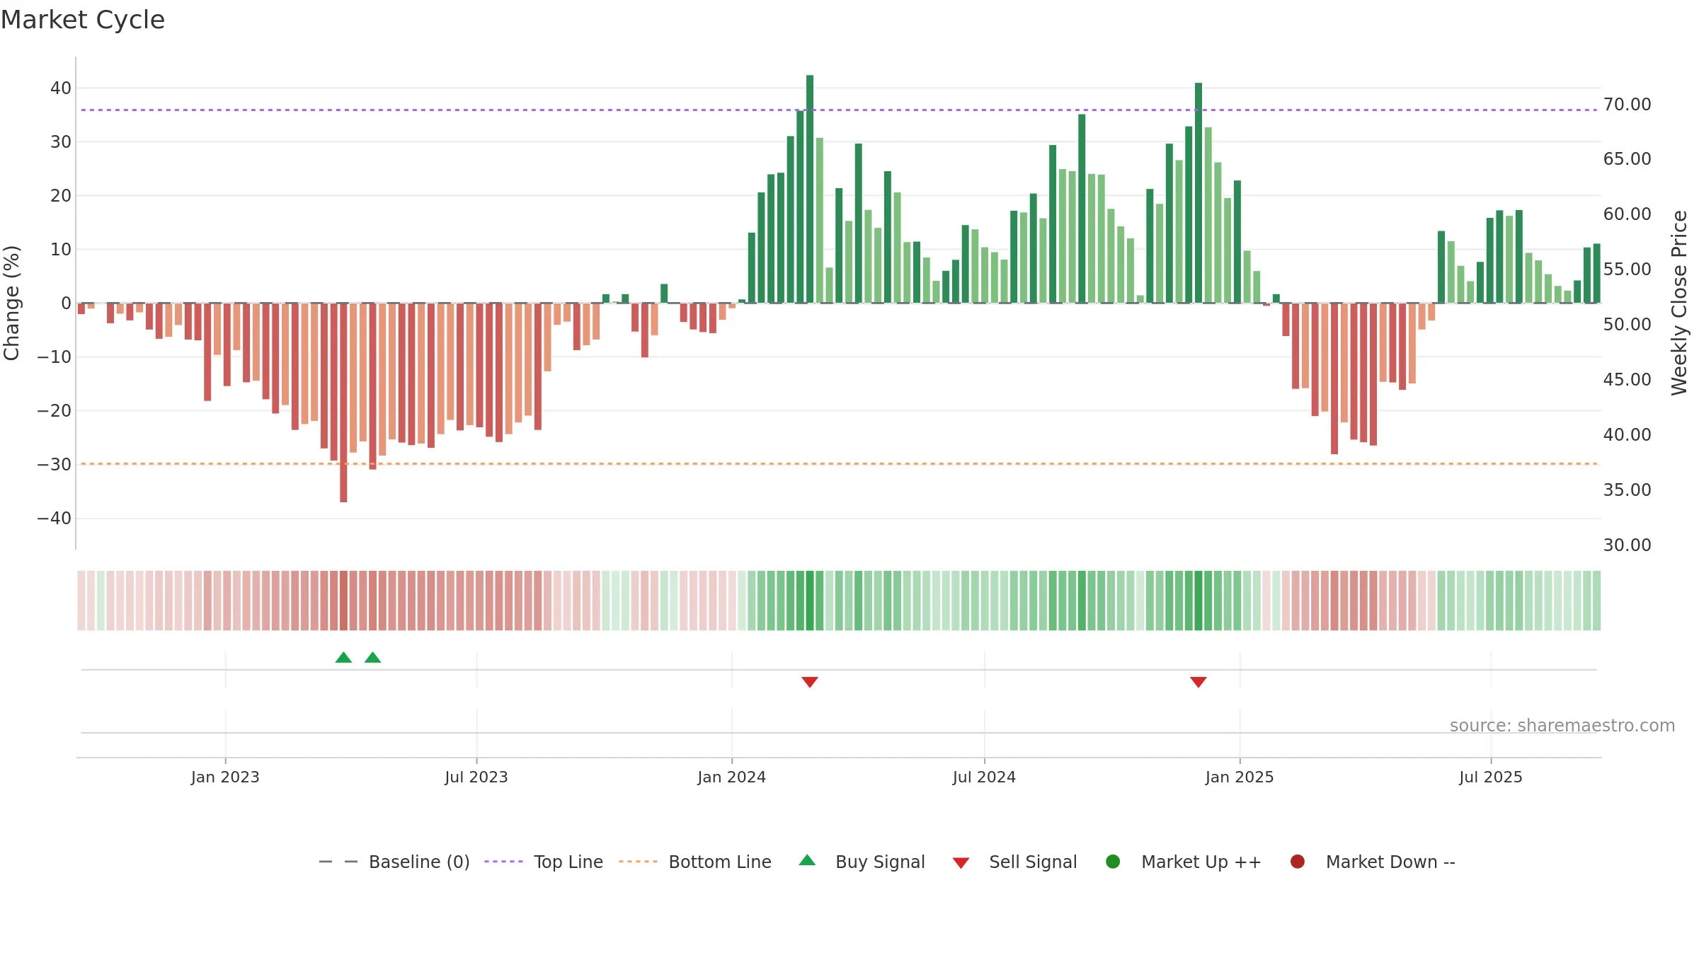
Task: Click the early 2024 red sell signal
Action: tap(810, 682)
